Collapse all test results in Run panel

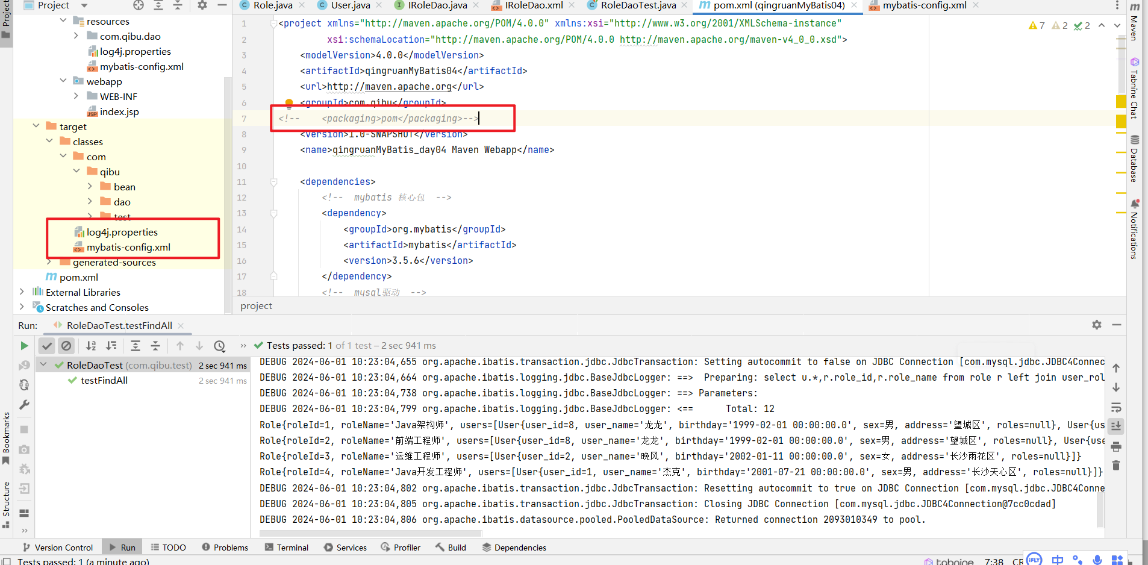[155, 346]
